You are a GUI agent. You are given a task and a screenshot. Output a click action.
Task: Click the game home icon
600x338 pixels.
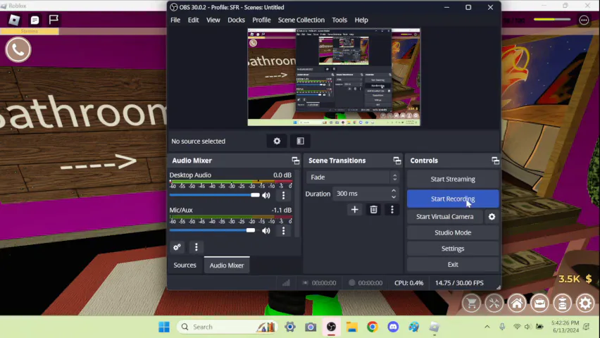pyautogui.click(x=517, y=303)
